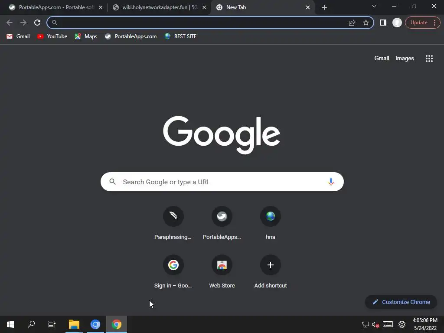Close the wiki.holynetworkadapter.fun tab
The image size is (444, 333).
click(204, 7)
